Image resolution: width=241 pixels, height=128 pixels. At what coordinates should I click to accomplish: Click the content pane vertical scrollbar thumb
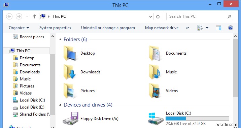(x=235, y=68)
